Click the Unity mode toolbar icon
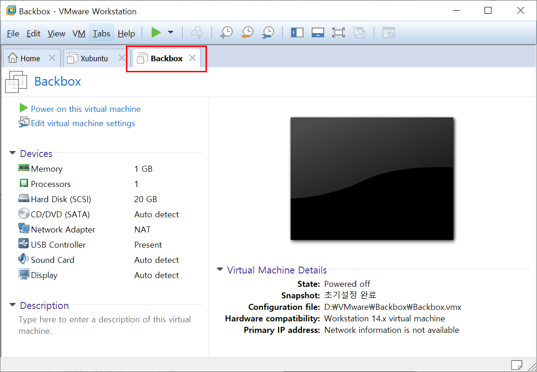 click(359, 33)
